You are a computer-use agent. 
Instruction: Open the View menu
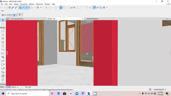[11, 4]
